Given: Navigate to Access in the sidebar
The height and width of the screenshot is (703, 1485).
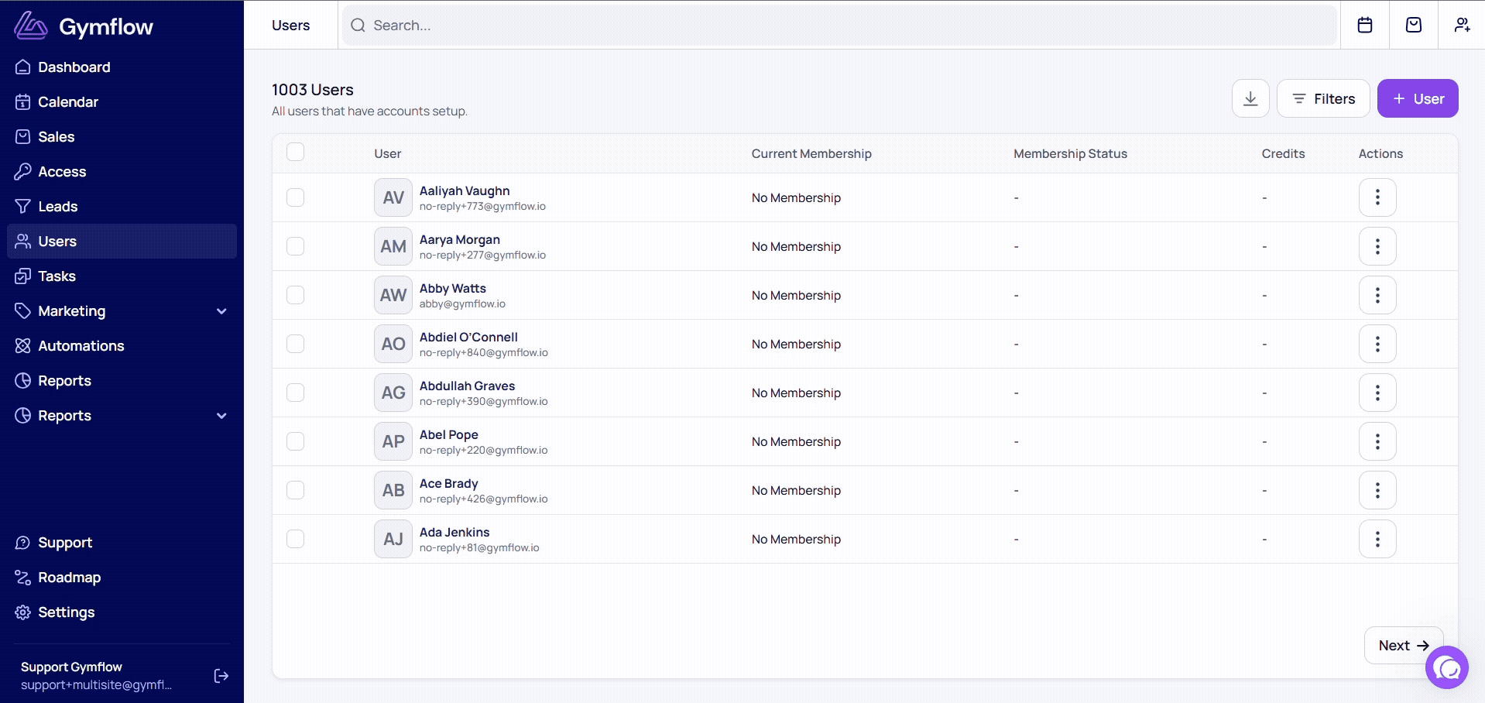Looking at the screenshot, I should coord(122,172).
